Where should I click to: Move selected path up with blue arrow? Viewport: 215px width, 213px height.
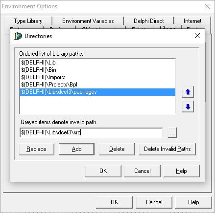(x=188, y=92)
